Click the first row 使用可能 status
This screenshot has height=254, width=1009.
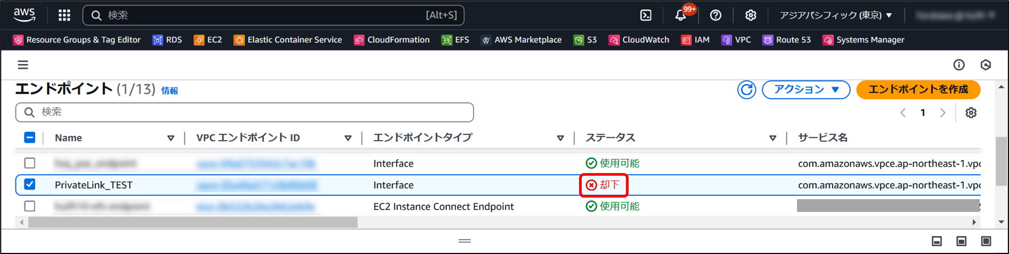(613, 163)
